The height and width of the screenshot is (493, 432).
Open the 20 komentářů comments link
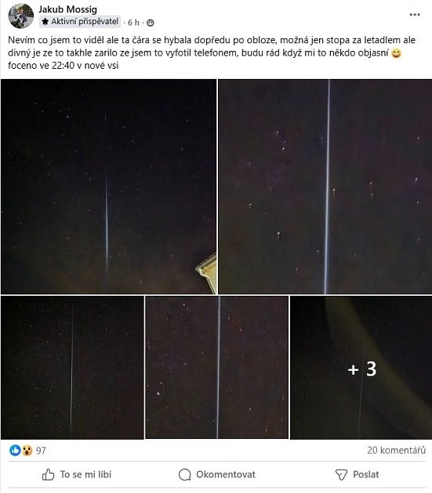click(396, 450)
